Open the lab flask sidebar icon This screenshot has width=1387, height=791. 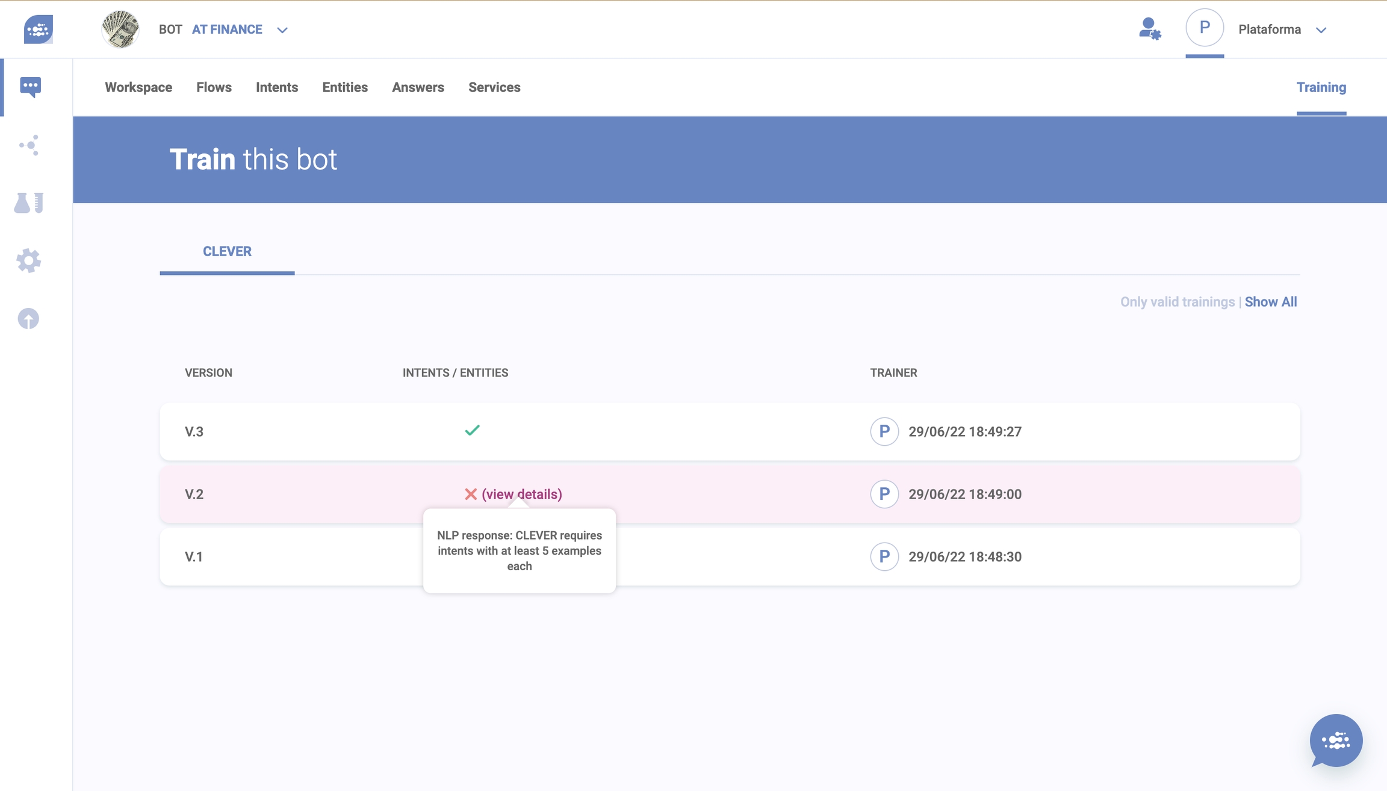28,203
